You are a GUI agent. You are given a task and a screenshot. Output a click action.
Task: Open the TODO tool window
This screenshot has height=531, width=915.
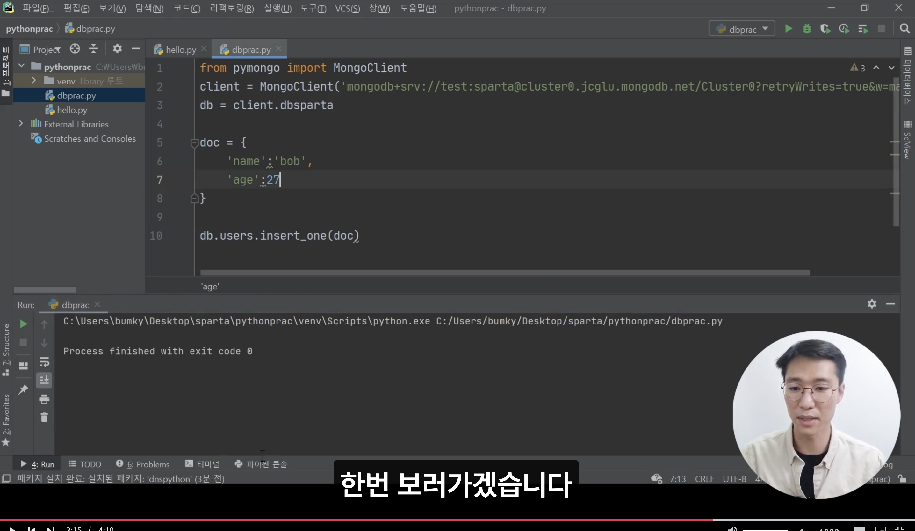[x=85, y=464]
